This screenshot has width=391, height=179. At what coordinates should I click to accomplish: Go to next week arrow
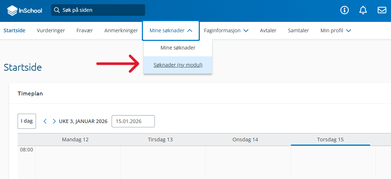(x=54, y=121)
